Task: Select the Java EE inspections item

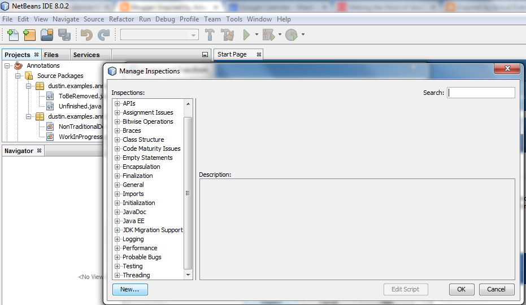Action: [133, 221]
